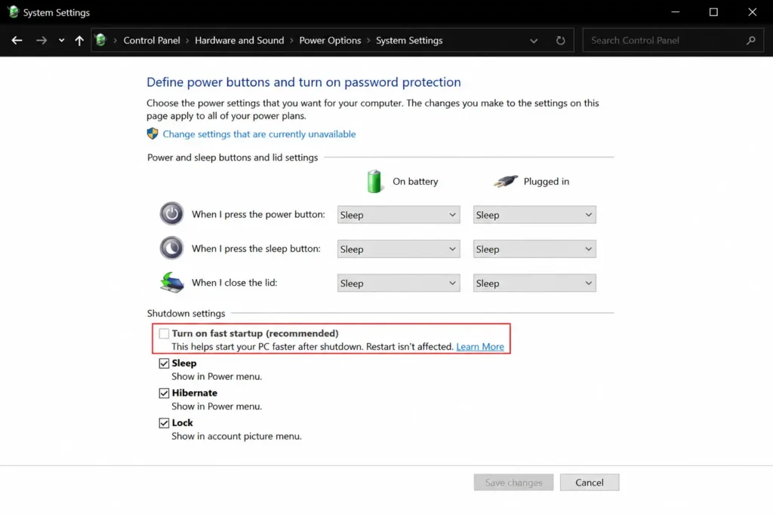Open close the lid On battery dropdown
The height and width of the screenshot is (515, 773).
[x=399, y=283]
